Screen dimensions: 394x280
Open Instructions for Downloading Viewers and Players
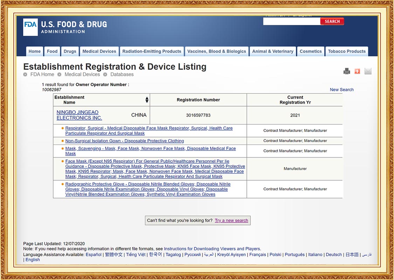(212, 249)
